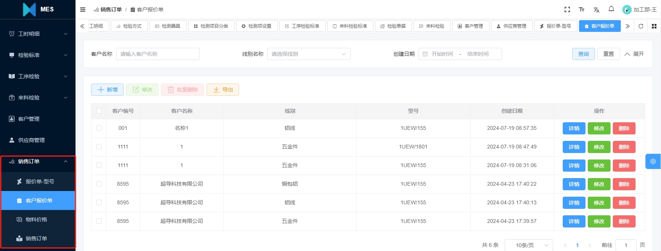Check the row created 2024-04-23 17:40:13

click(99, 202)
